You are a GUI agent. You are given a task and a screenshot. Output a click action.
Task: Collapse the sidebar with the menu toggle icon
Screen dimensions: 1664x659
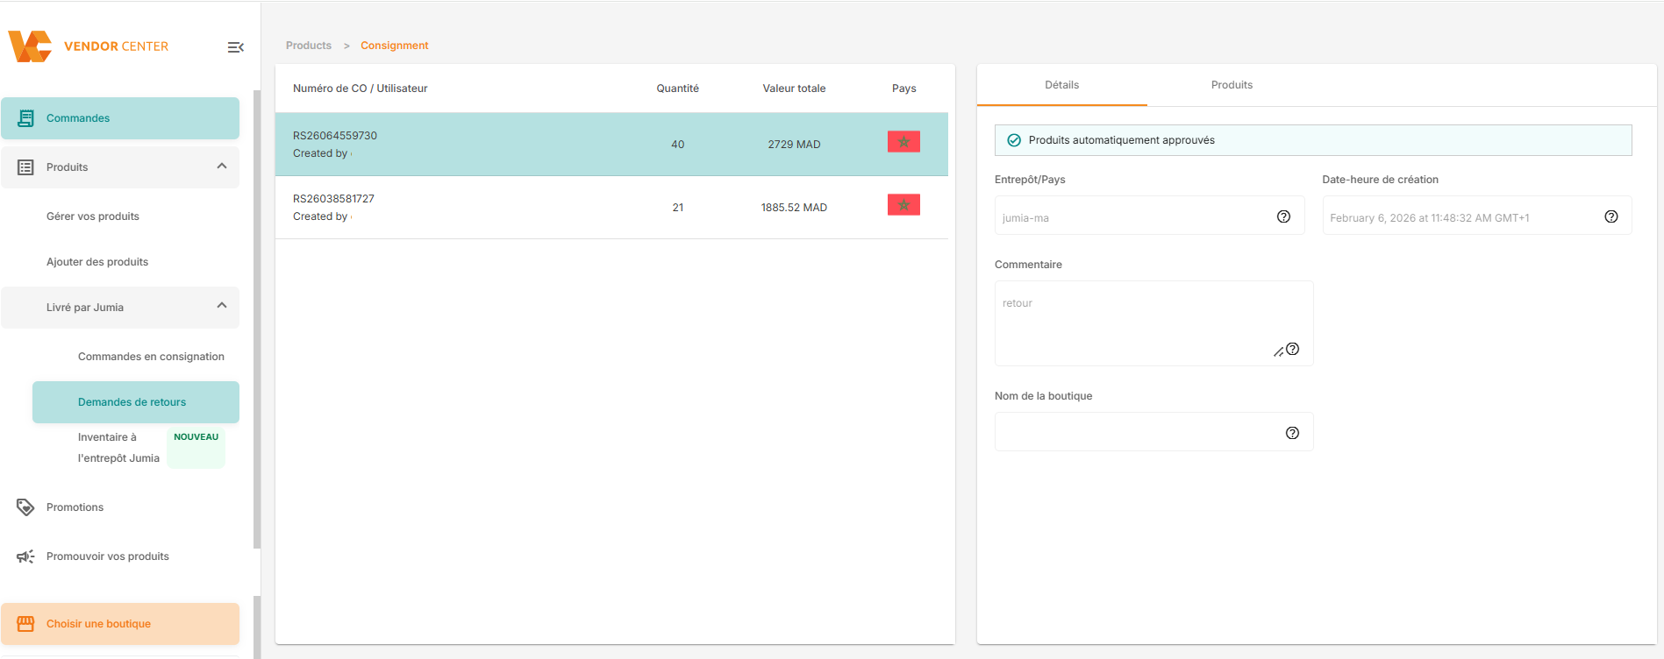[235, 47]
